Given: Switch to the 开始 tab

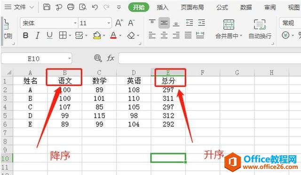Looking at the screenshot, I should (x=139, y=8).
